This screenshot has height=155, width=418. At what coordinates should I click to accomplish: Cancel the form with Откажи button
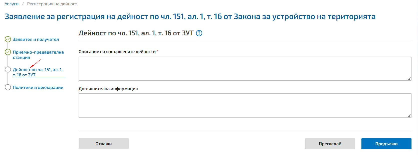(104, 144)
